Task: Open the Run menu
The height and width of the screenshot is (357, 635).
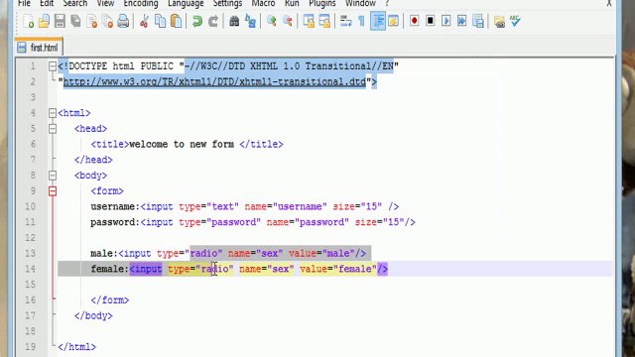Action: (x=292, y=4)
